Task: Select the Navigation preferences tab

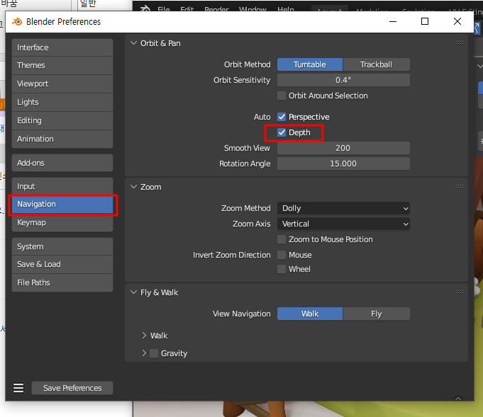Action: coord(62,205)
